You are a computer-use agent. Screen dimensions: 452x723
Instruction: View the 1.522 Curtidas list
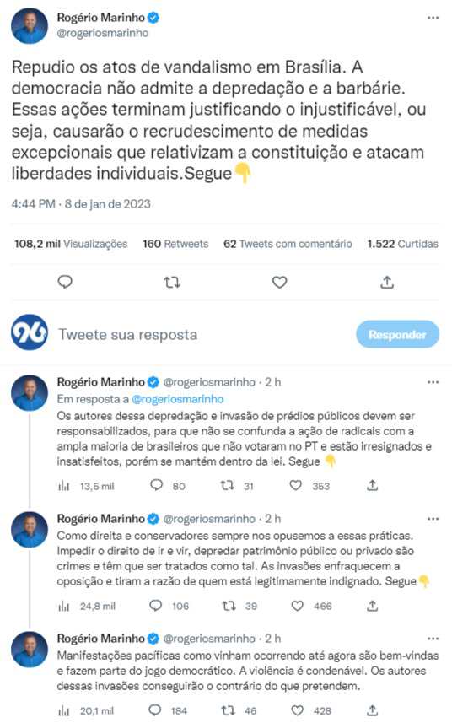coord(402,244)
